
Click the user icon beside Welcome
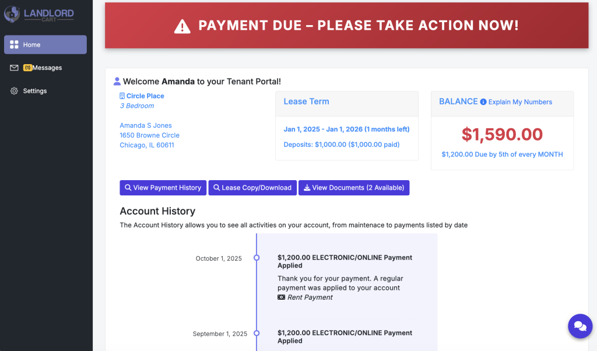click(117, 82)
